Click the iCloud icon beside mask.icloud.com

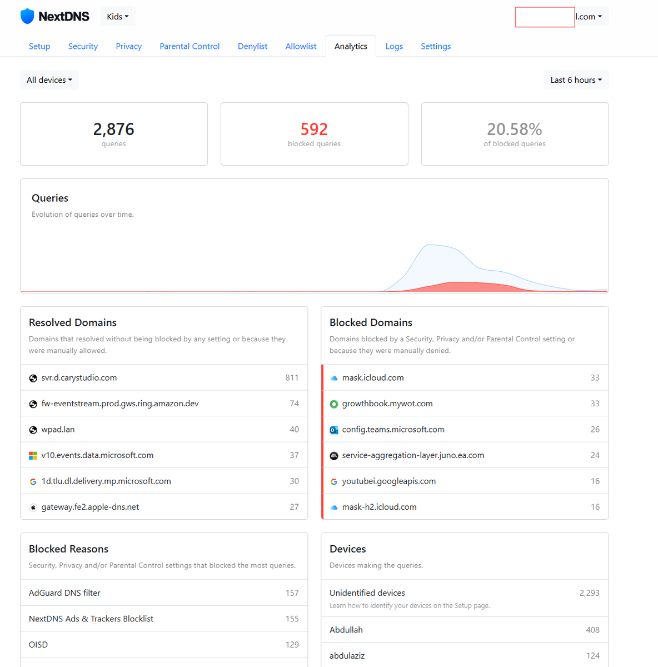click(334, 378)
